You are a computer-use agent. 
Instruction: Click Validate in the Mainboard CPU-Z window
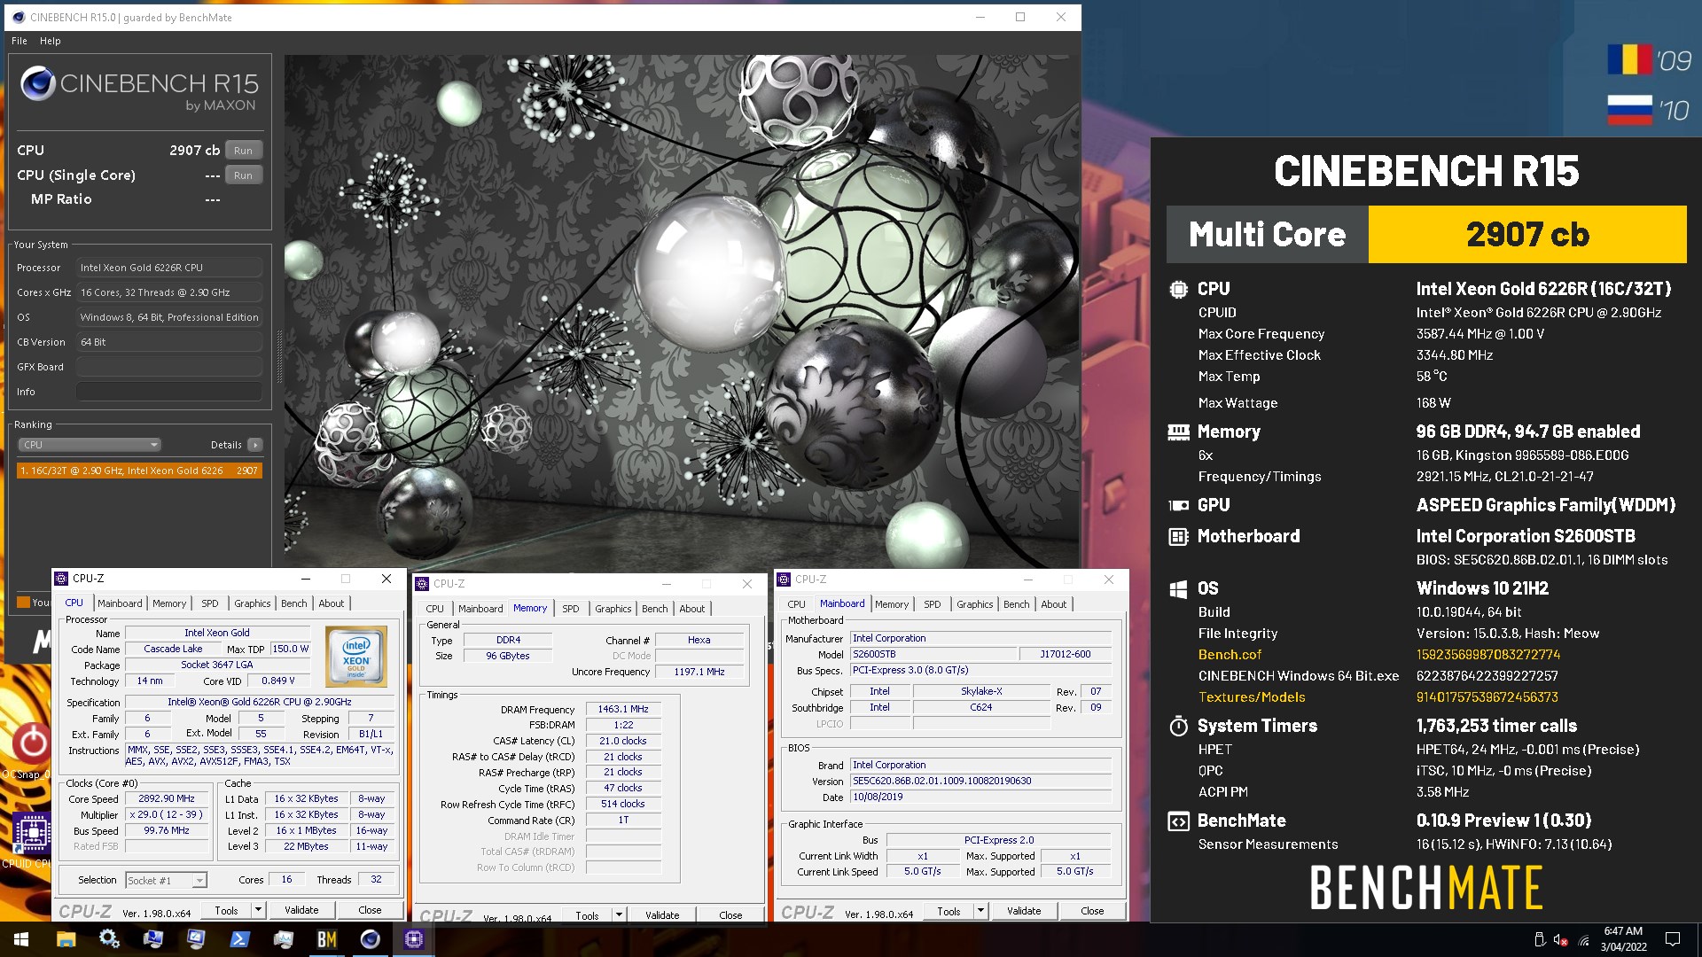click(x=1024, y=911)
